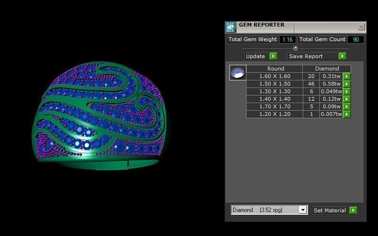Select the 1.50 X 1.50 size cell
This screenshot has height=236, width=378.
pyautogui.click(x=274, y=84)
